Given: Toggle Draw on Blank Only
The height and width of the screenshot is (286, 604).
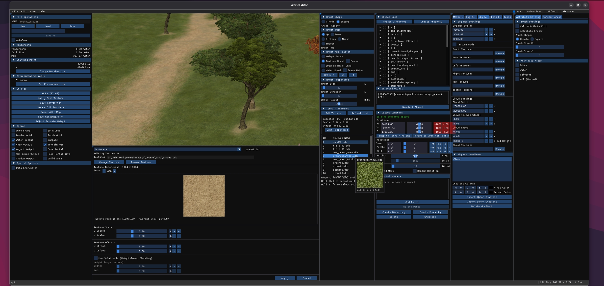Looking at the screenshot, I should [x=323, y=66].
